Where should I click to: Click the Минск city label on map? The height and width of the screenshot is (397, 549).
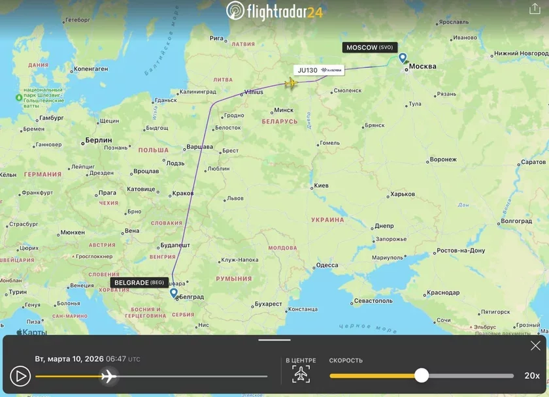(x=284, y=110)
